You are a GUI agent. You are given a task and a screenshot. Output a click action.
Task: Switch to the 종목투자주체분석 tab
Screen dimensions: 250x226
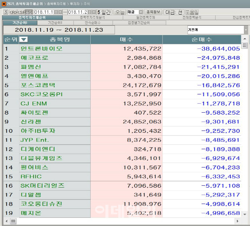click(x=92, y=18)
